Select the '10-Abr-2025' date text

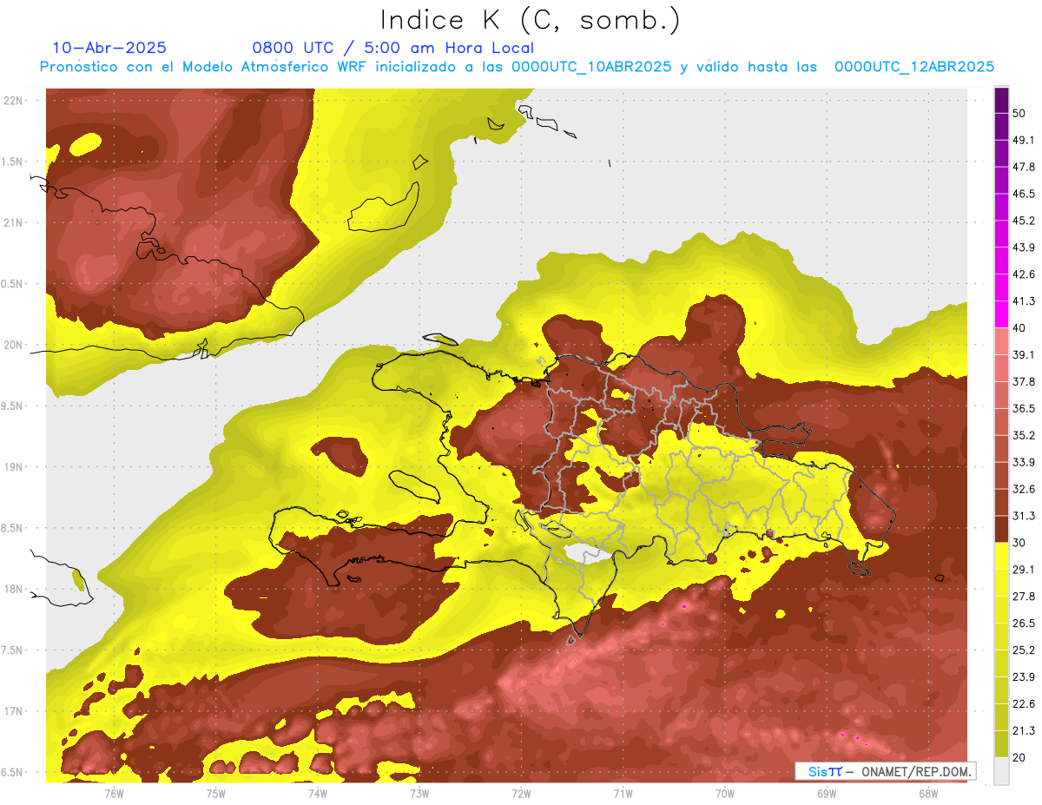pyautogui.click(x=109, y=48)
